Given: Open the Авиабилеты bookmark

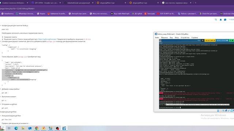Looking at the screenshot, I should coord(7,14).
